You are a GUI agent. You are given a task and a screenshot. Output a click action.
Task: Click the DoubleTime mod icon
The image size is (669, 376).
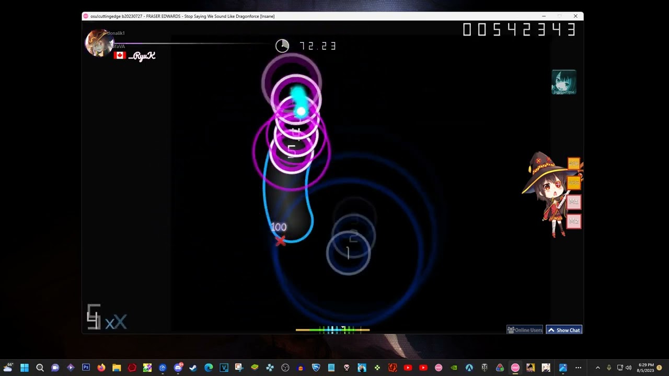pyautogui.click(x=564, y=82)
